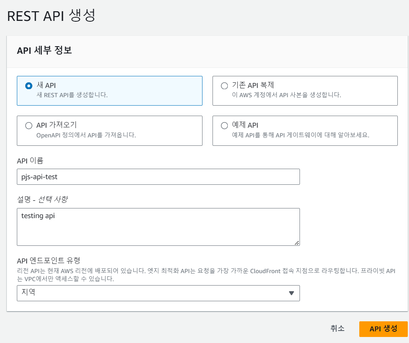The image size is (409, 343).
Task: Click the textarea resize handle icon
Action: coord(297,243)
